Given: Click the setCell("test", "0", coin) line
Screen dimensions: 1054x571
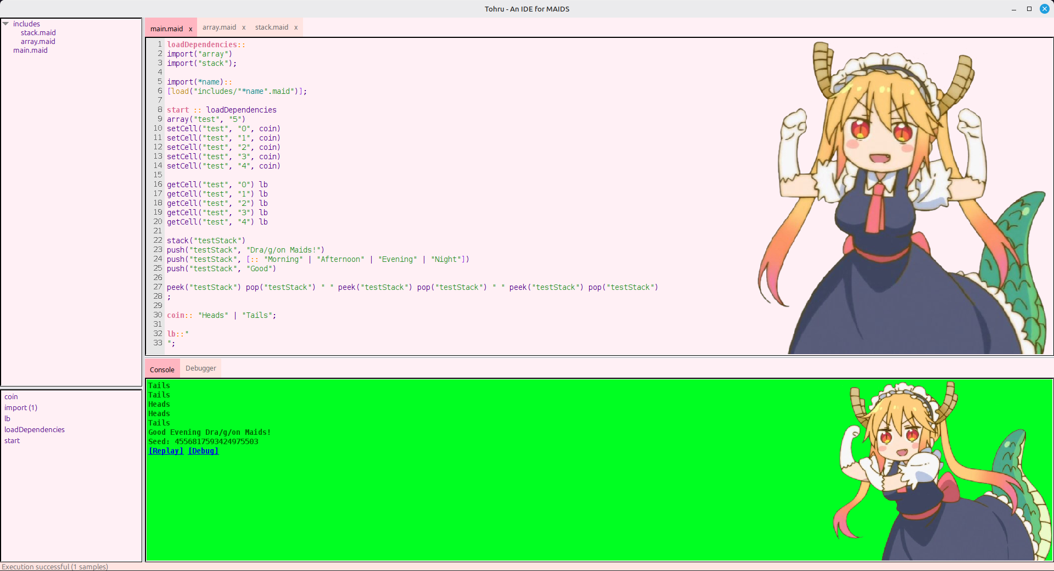Looking at the screenshot, I should click(224, 128).
